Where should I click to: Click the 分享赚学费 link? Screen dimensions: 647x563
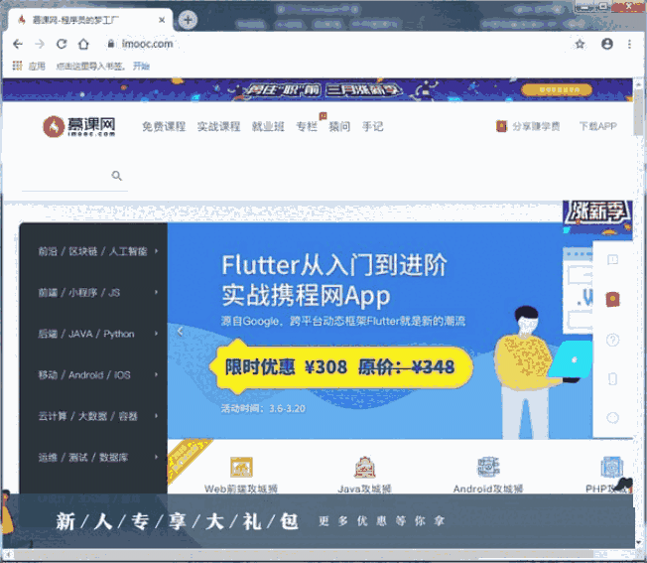coord(528,126)
